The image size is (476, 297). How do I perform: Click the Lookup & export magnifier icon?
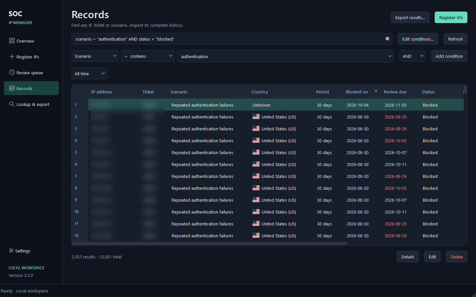click(x=12, y=104)
